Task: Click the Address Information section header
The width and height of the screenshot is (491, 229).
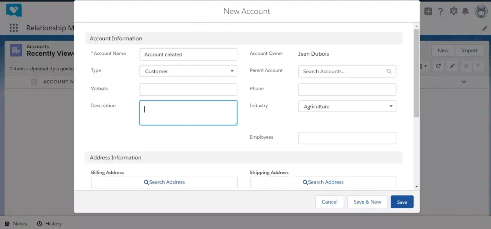Action: pos(243,157)
